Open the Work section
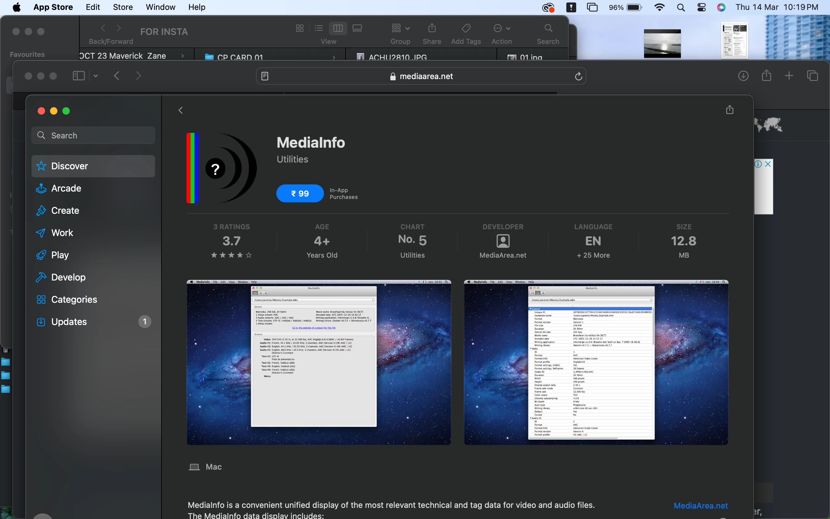This screenshot has width=830, height=519. [93, 233]
